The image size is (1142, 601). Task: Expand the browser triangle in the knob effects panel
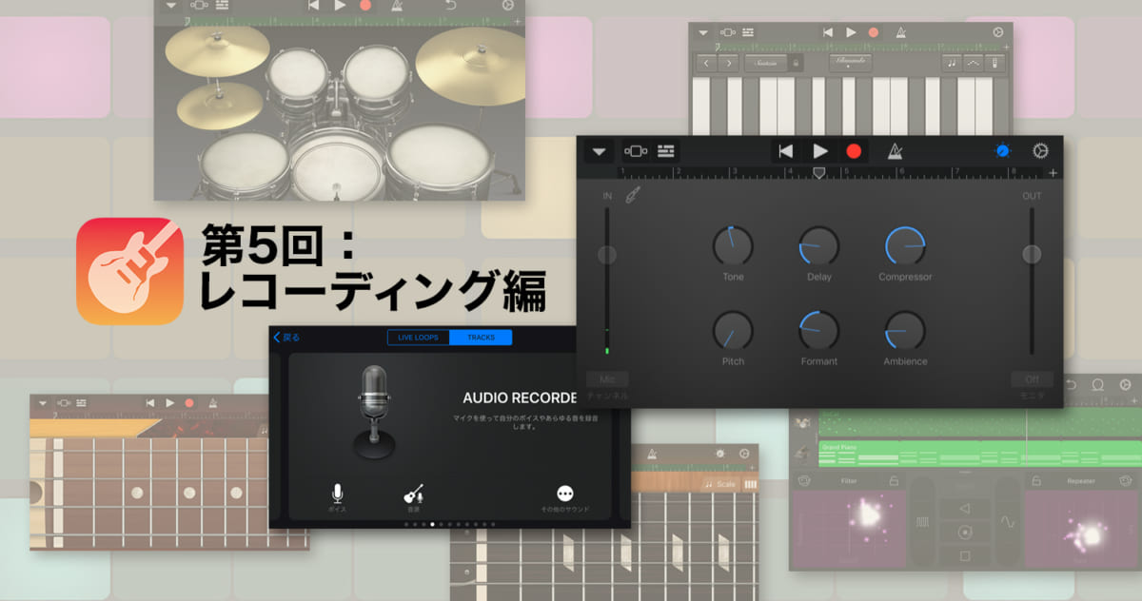click(599, 151)
